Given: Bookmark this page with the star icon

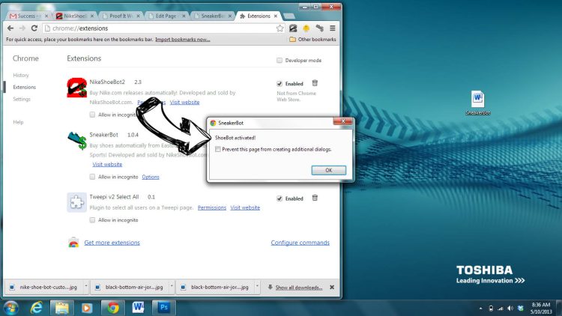Looking at the screenshot, I should coord(280,28).
